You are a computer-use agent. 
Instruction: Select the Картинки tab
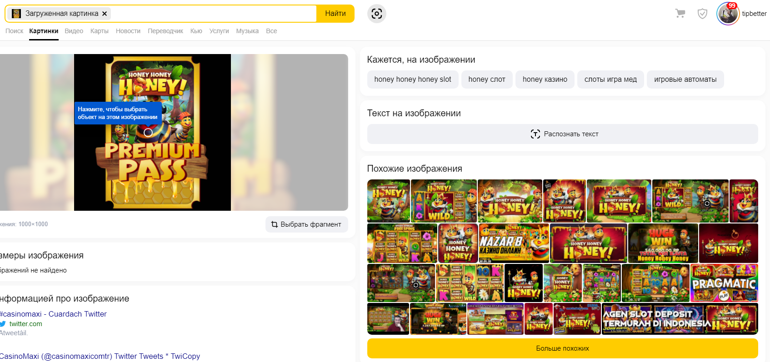pos(44,31)
